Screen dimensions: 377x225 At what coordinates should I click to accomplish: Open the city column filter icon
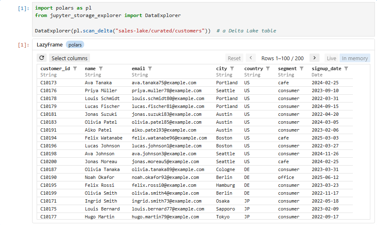click(x=232, y=68)
